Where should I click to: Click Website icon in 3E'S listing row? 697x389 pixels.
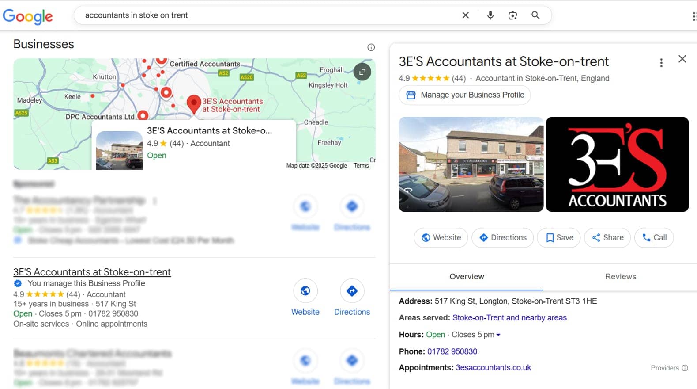pos(305,291)
